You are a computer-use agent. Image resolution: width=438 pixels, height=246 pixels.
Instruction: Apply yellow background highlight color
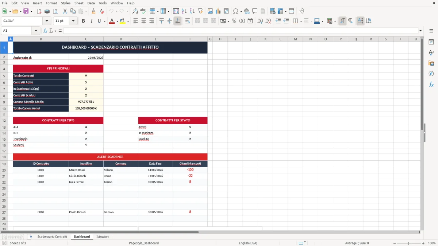pos(122,21)
